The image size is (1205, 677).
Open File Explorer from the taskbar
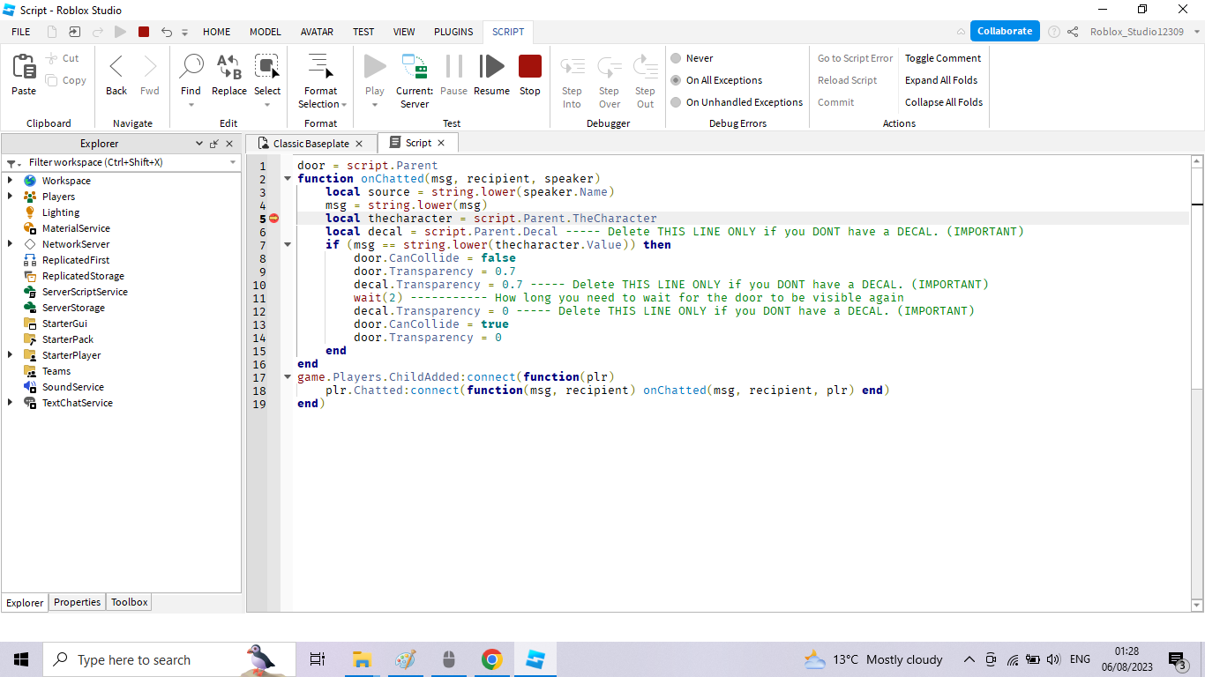pyautogui.click(x=362, y=659)
